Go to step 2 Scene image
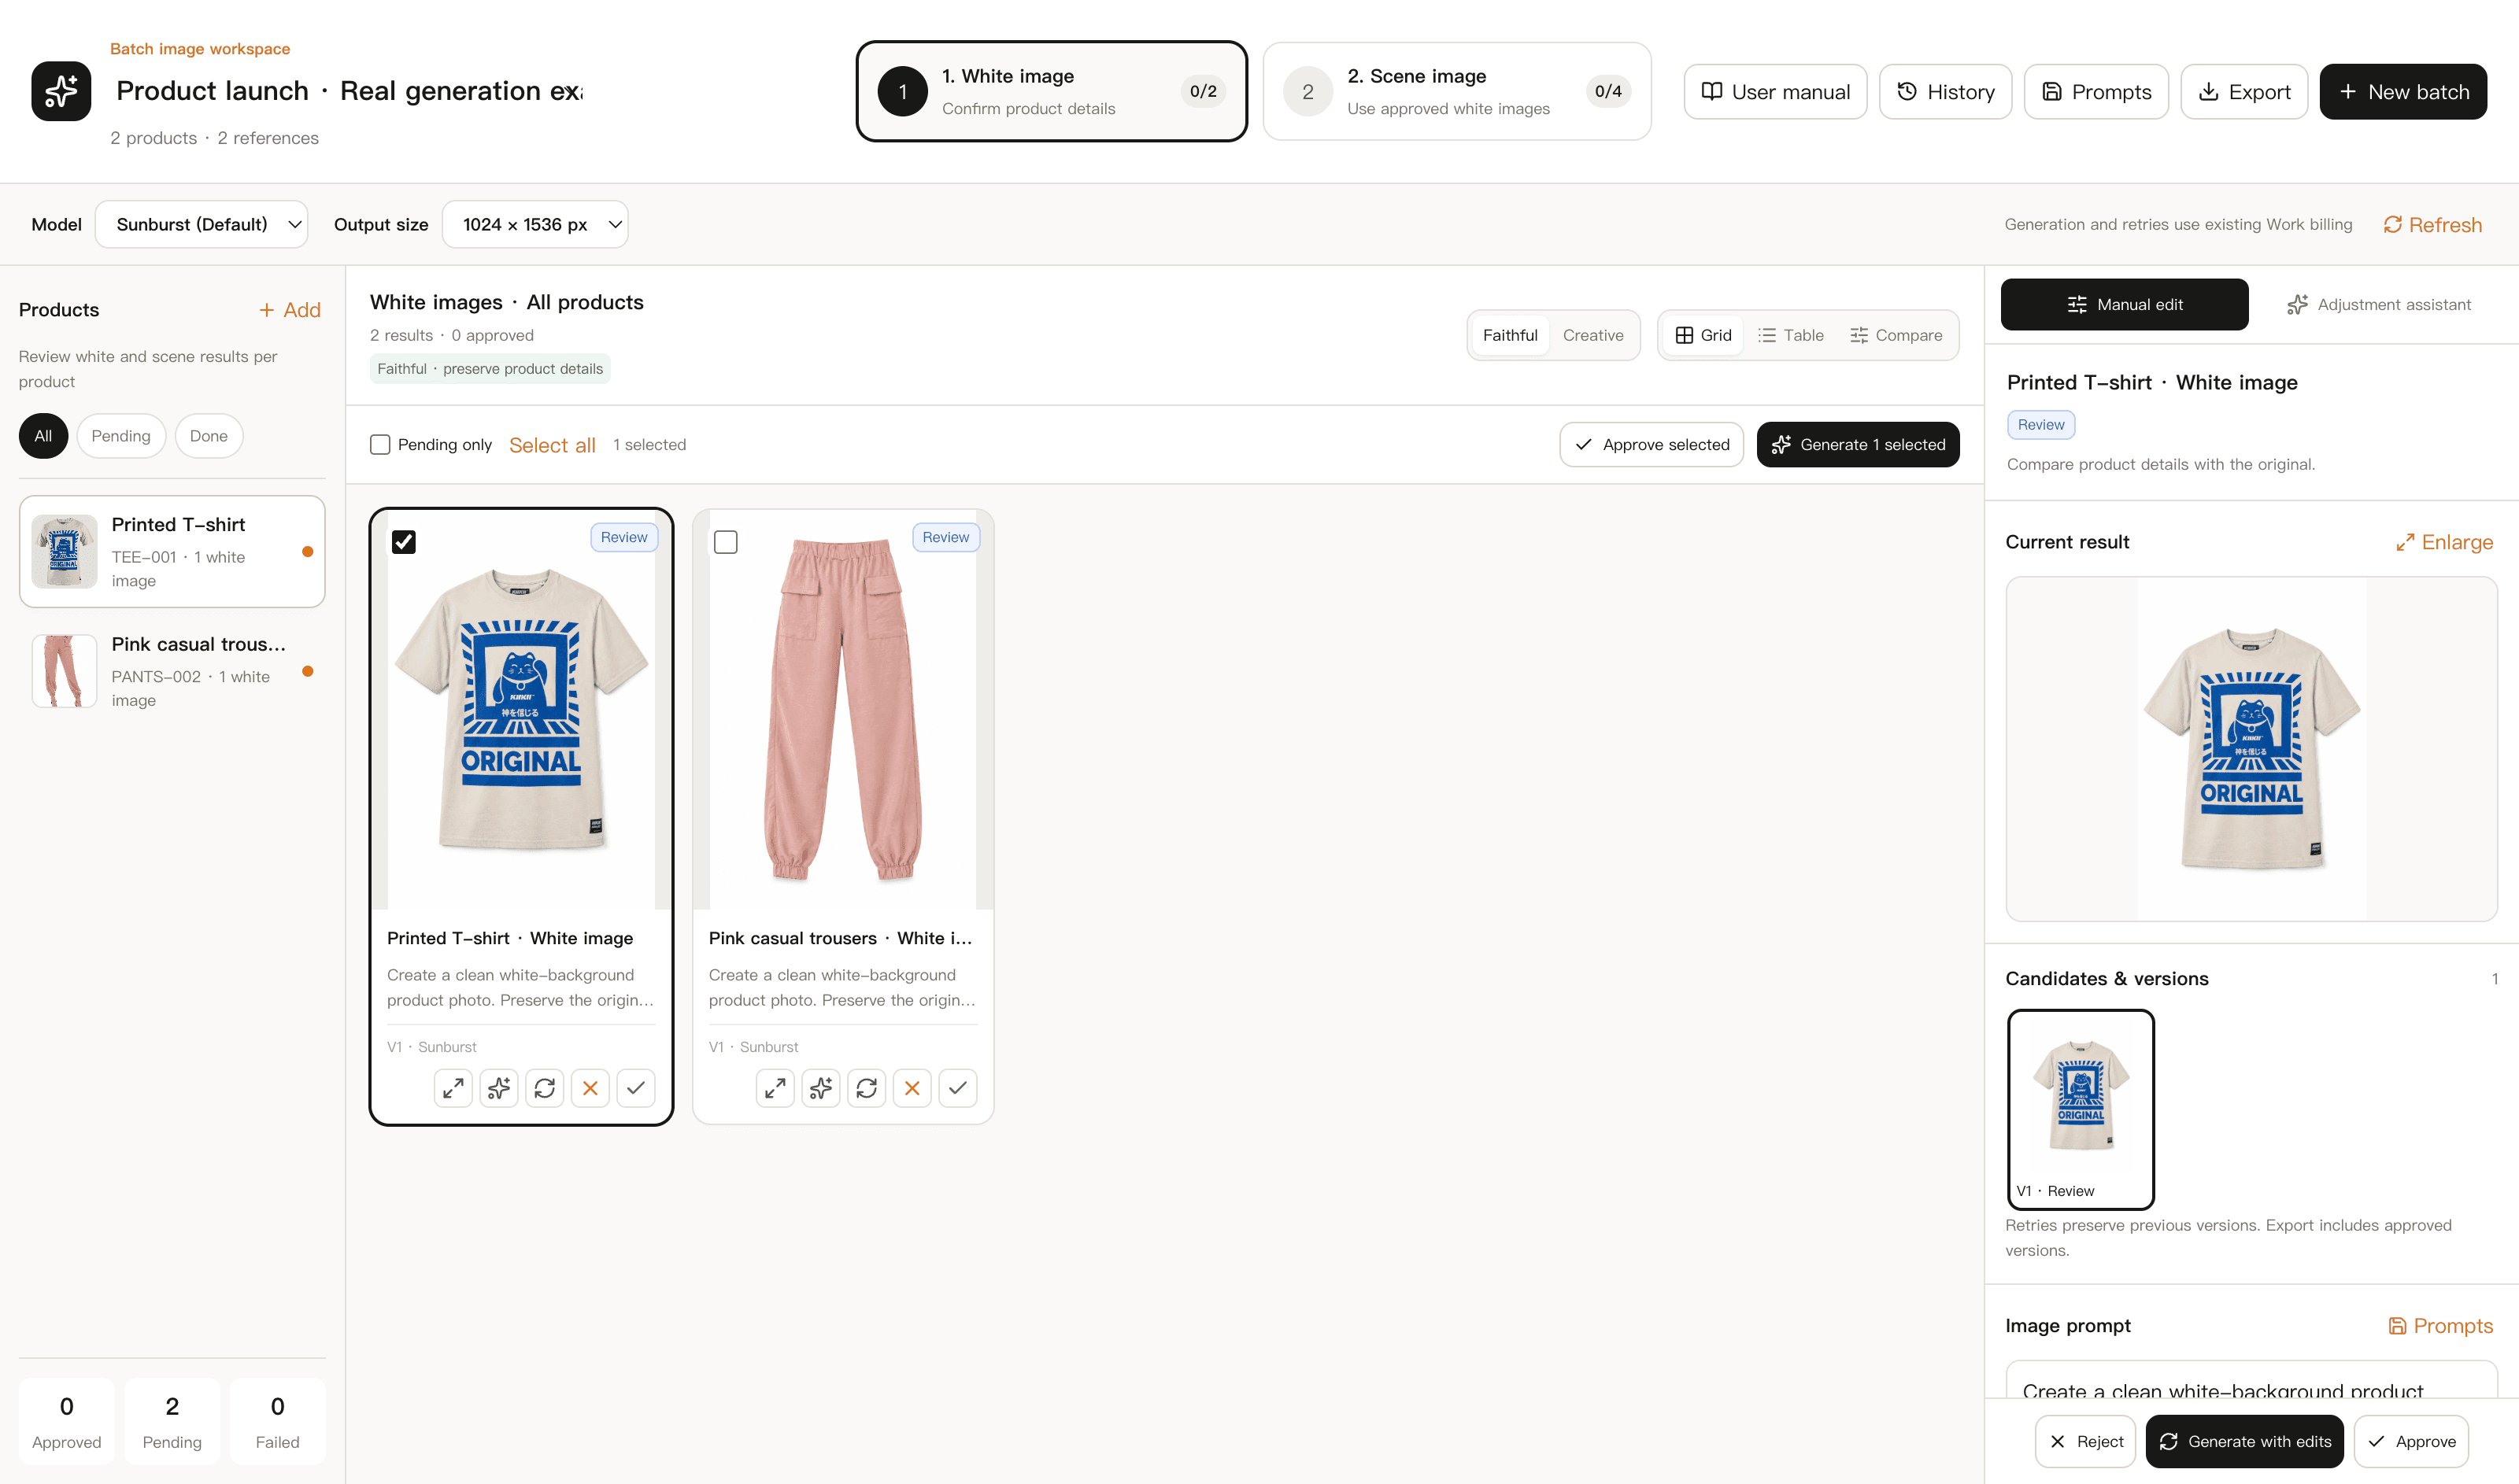Screen dimensions: 2519x1484 pos(1456,91)
